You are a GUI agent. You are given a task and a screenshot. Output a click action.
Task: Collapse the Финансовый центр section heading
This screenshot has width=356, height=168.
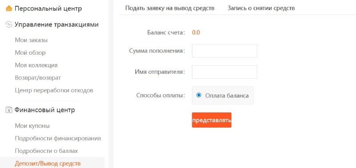pyautogui.click(x=45, y=110)
